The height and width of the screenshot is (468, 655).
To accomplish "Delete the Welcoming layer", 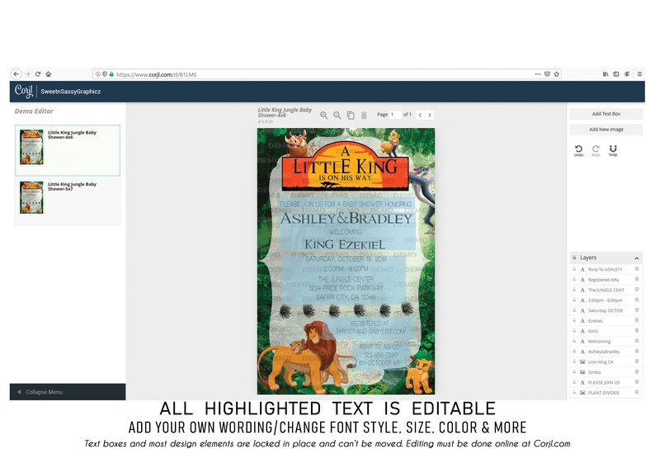I will point(637,341).
